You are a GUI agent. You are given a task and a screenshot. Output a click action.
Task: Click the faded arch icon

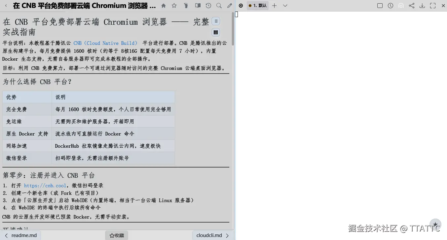click(401, 6)
